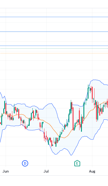Select the topmost solid blue horizontal line
The width and height of the screenshot is (108, 186).
coord(54,17)
